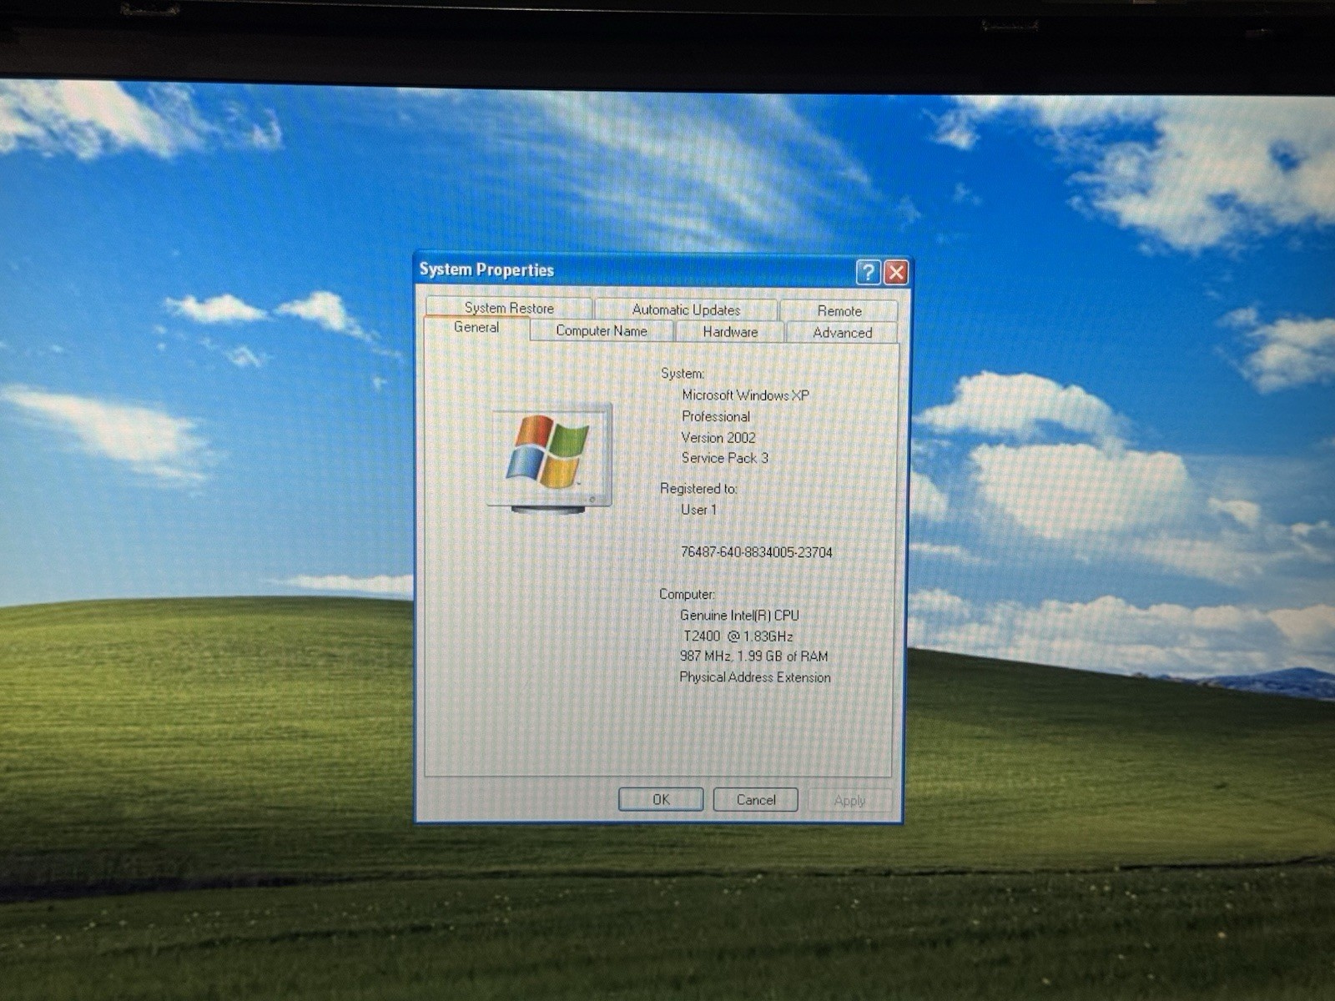The width and height of the screenshot is (1335, 1001).
Task: Close the System Properties dialog
Action: click(896, 273)
